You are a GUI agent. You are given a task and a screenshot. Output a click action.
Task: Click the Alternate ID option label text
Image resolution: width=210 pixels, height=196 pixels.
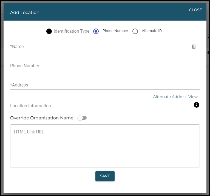pyautogui.click(x=152, y=31)
